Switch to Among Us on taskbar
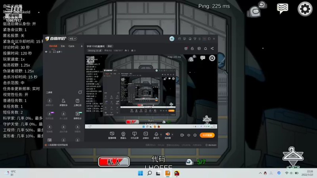The image size is (317, 178). (x=177, y=173)
